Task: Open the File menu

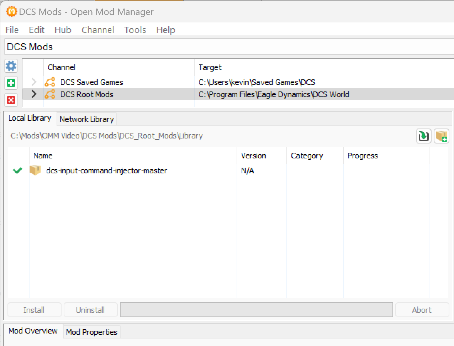Action: click(12, 30)
